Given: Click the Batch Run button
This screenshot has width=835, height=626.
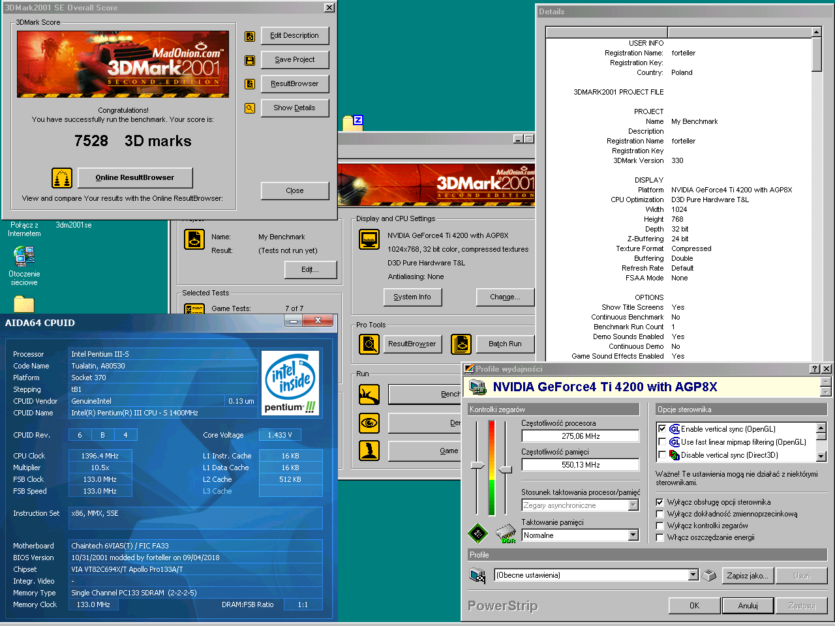Looking at the screenshot, I should pyautogui.click(x=505, y=344).
